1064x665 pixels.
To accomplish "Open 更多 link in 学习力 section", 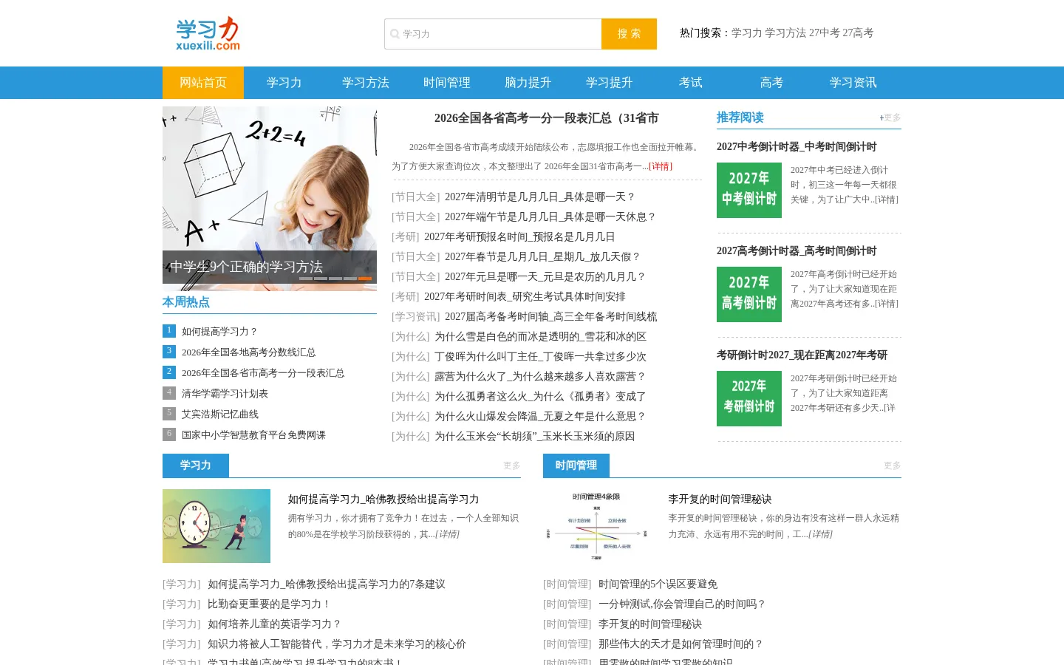I will (512, 465).
